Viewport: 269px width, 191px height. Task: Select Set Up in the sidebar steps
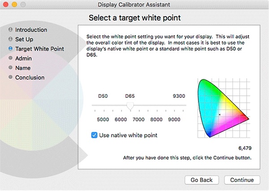point(24,39)
